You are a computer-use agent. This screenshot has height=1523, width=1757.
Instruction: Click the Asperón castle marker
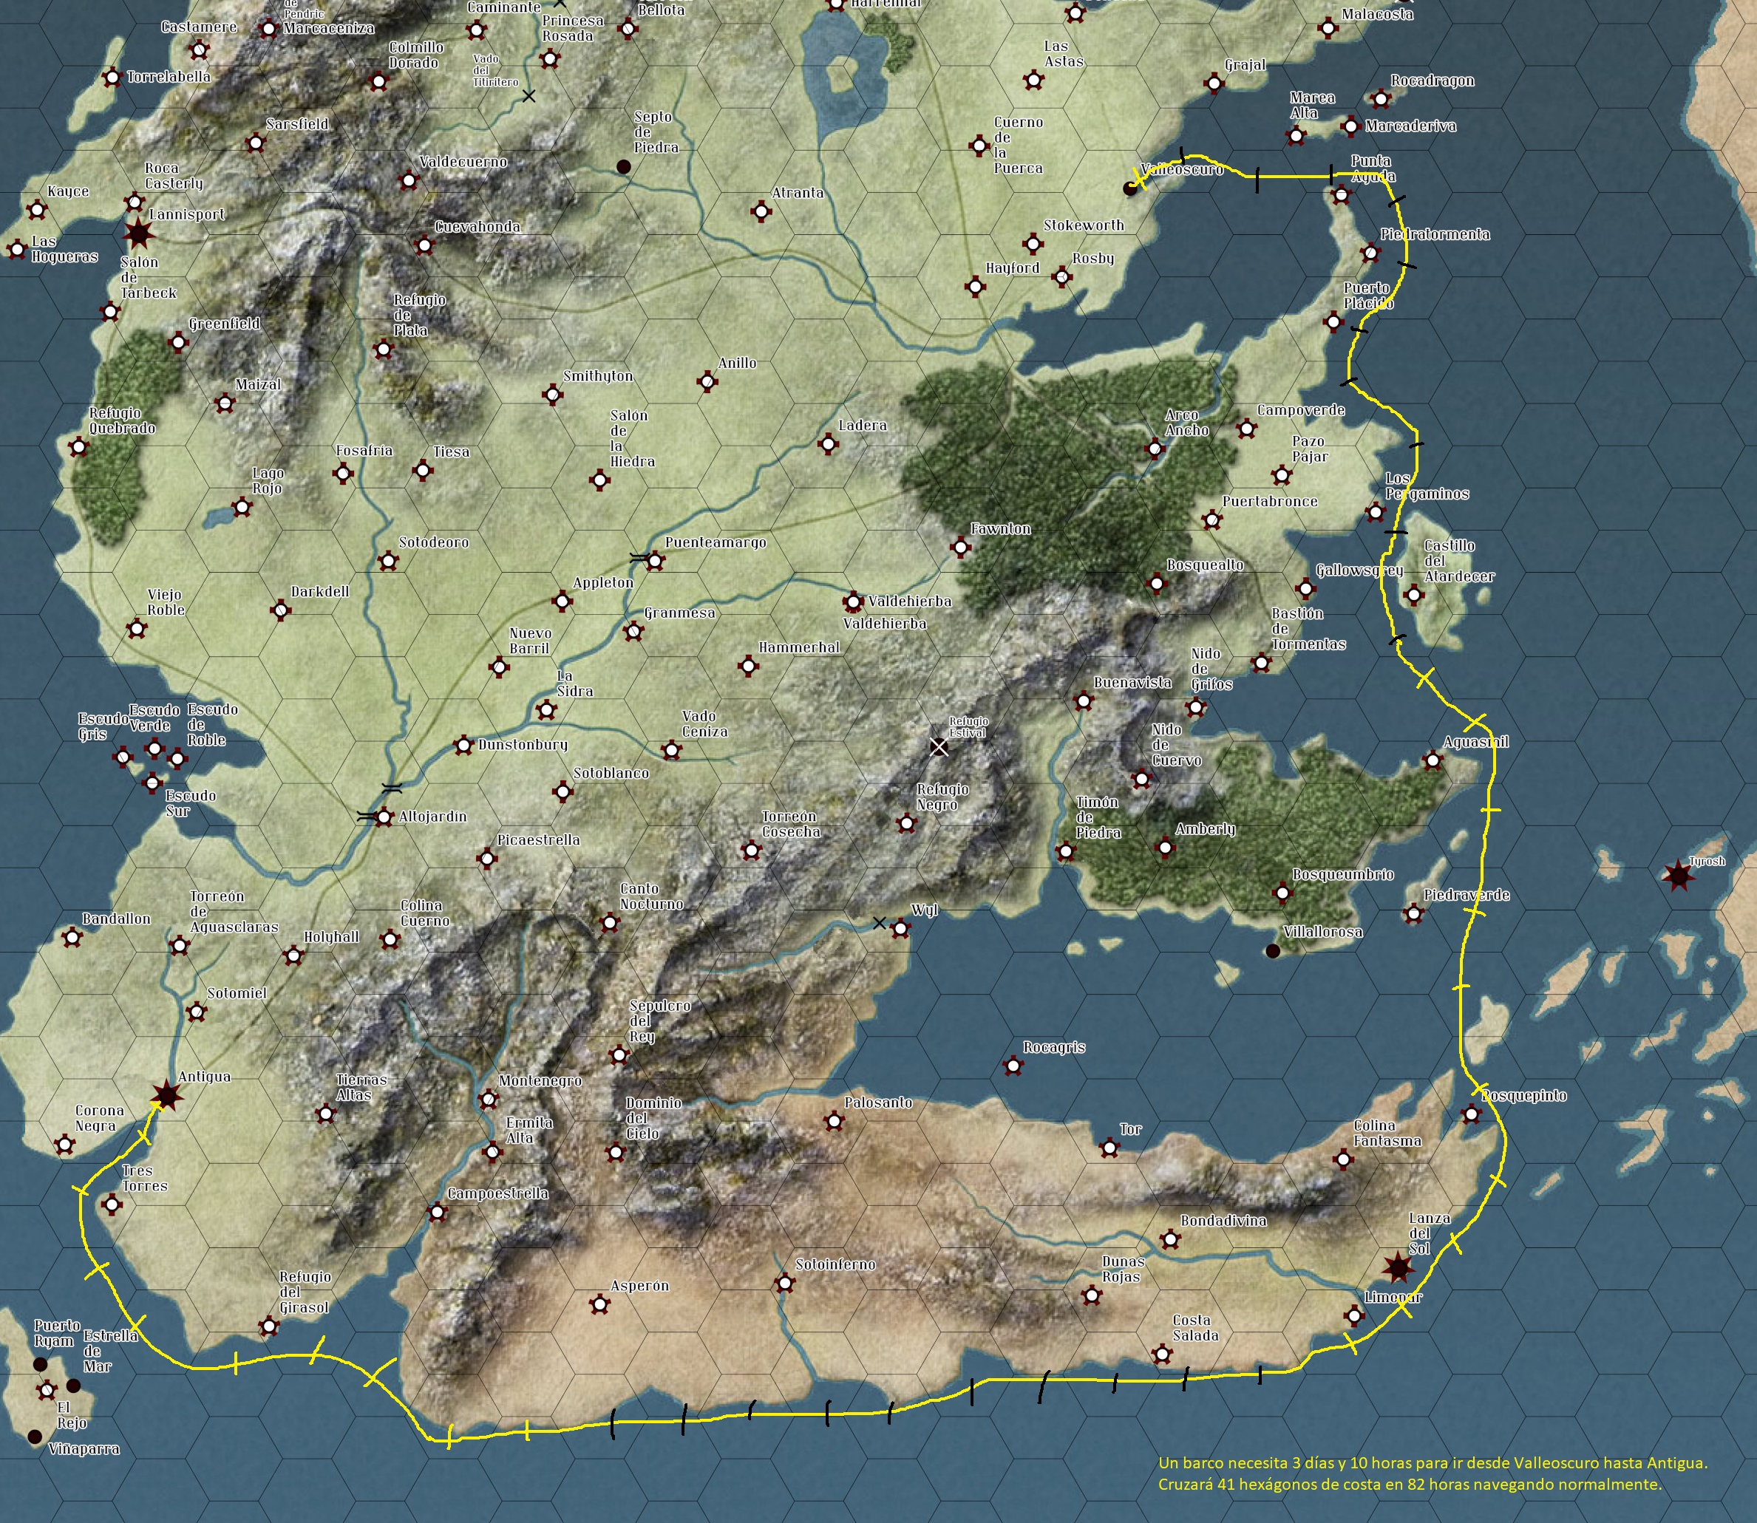pyautogui.click(x=599, y=1304)
